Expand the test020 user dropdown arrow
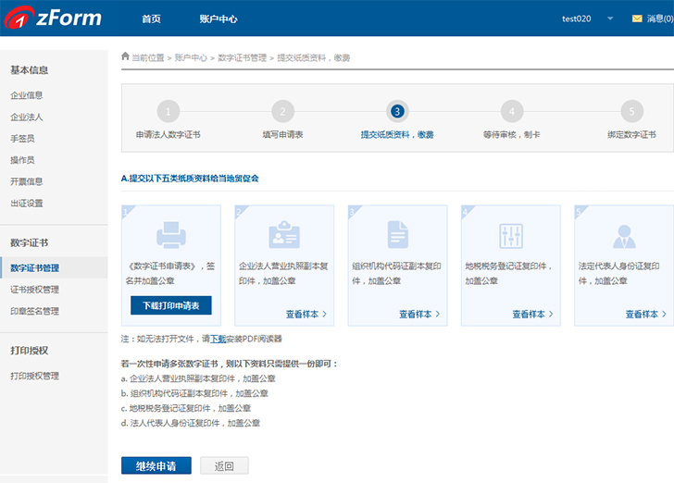This screenshot has height=483, width=674. [x=610, y=19]
